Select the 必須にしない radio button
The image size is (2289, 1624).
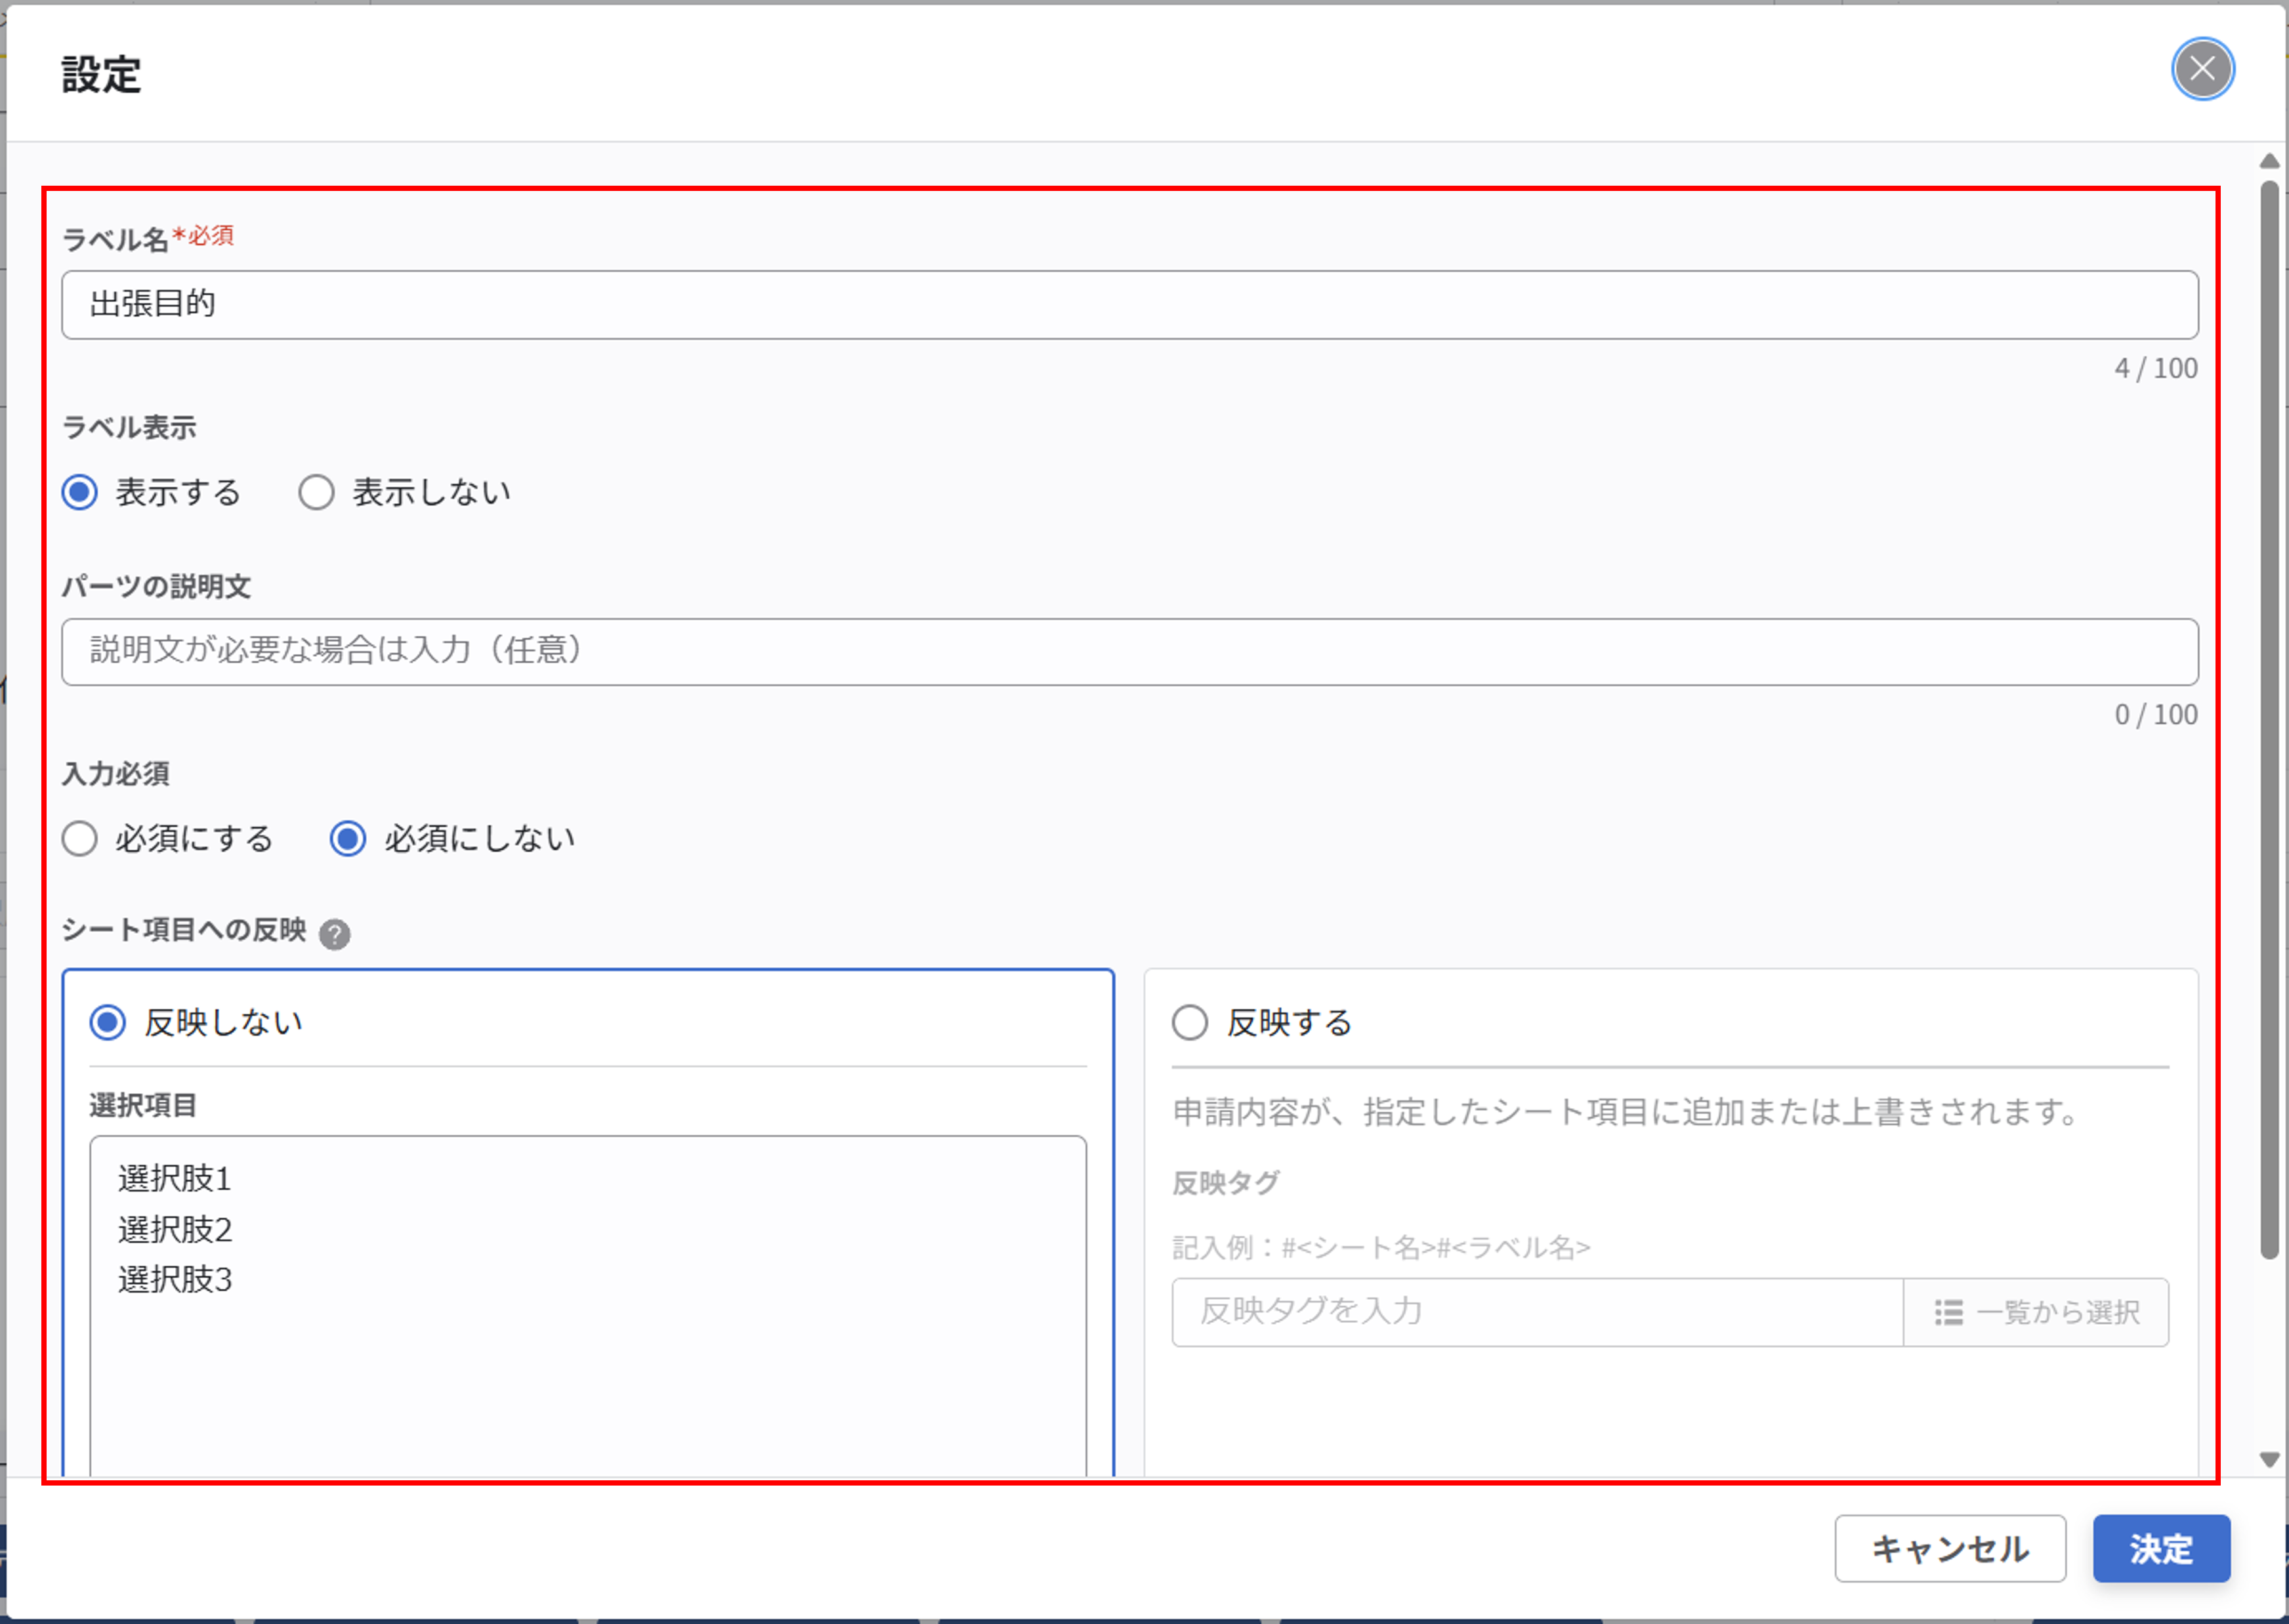coord(348,838)
